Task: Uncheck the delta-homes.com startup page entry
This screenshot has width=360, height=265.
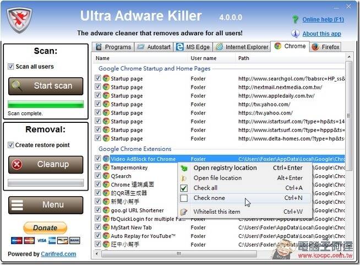Action: 98,138
